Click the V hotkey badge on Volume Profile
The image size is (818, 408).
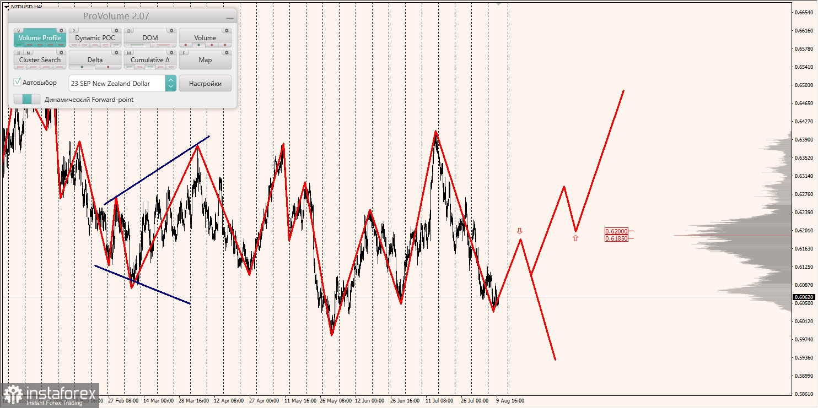coord(19,31)
